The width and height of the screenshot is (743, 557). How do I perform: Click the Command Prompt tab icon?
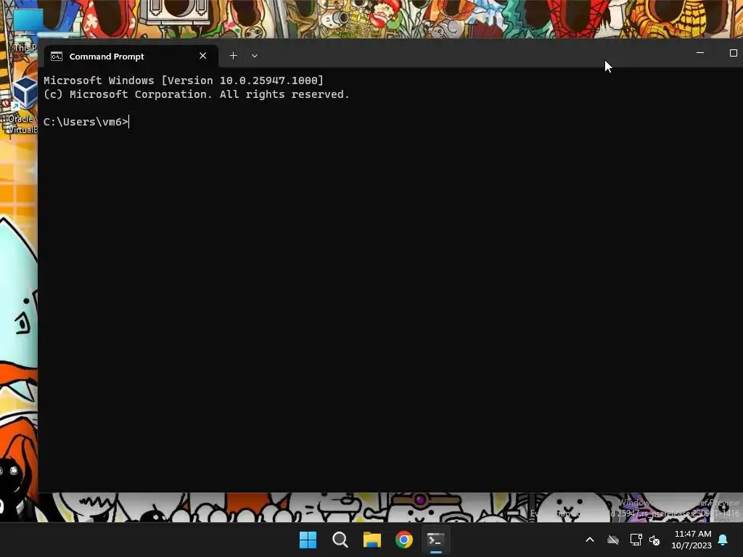pyautogui.click(x=57, y=57)
